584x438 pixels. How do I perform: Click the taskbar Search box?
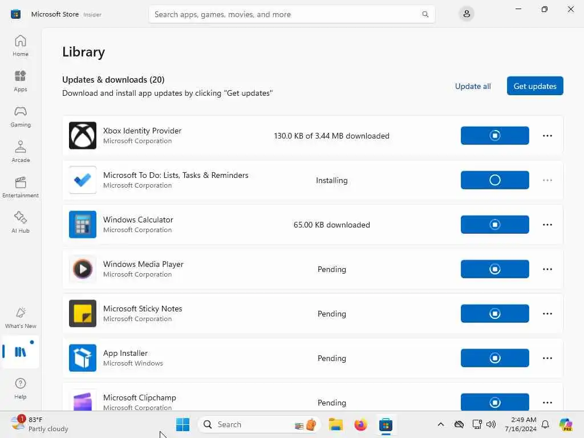259,424
